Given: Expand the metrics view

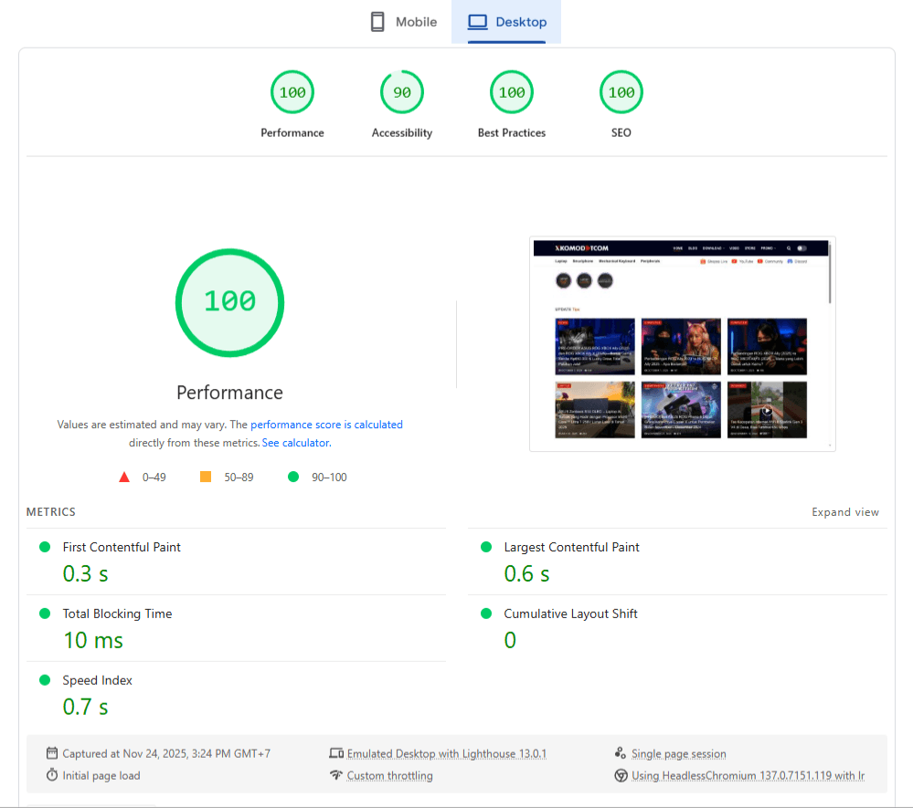Looking at the screenshot, I should click(845, 512).
